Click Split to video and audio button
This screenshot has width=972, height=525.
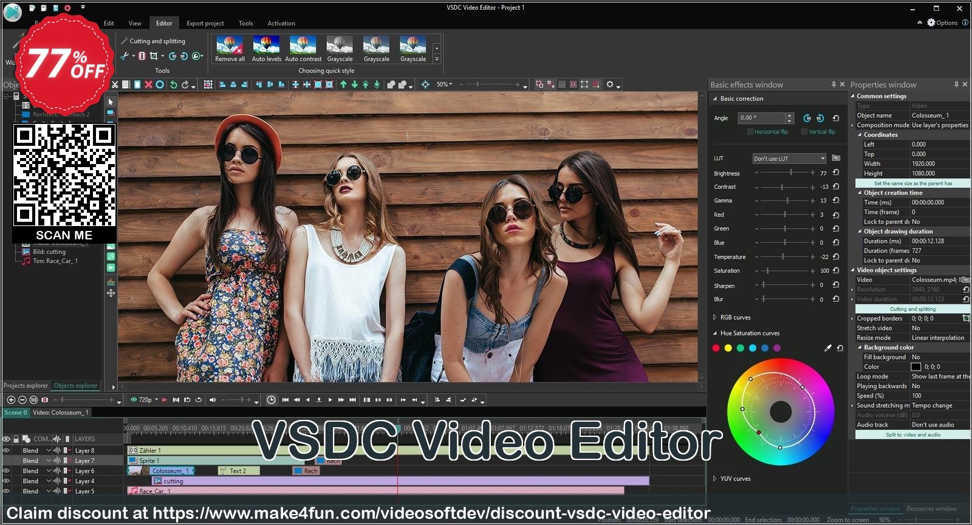click(x=912, y=434)
